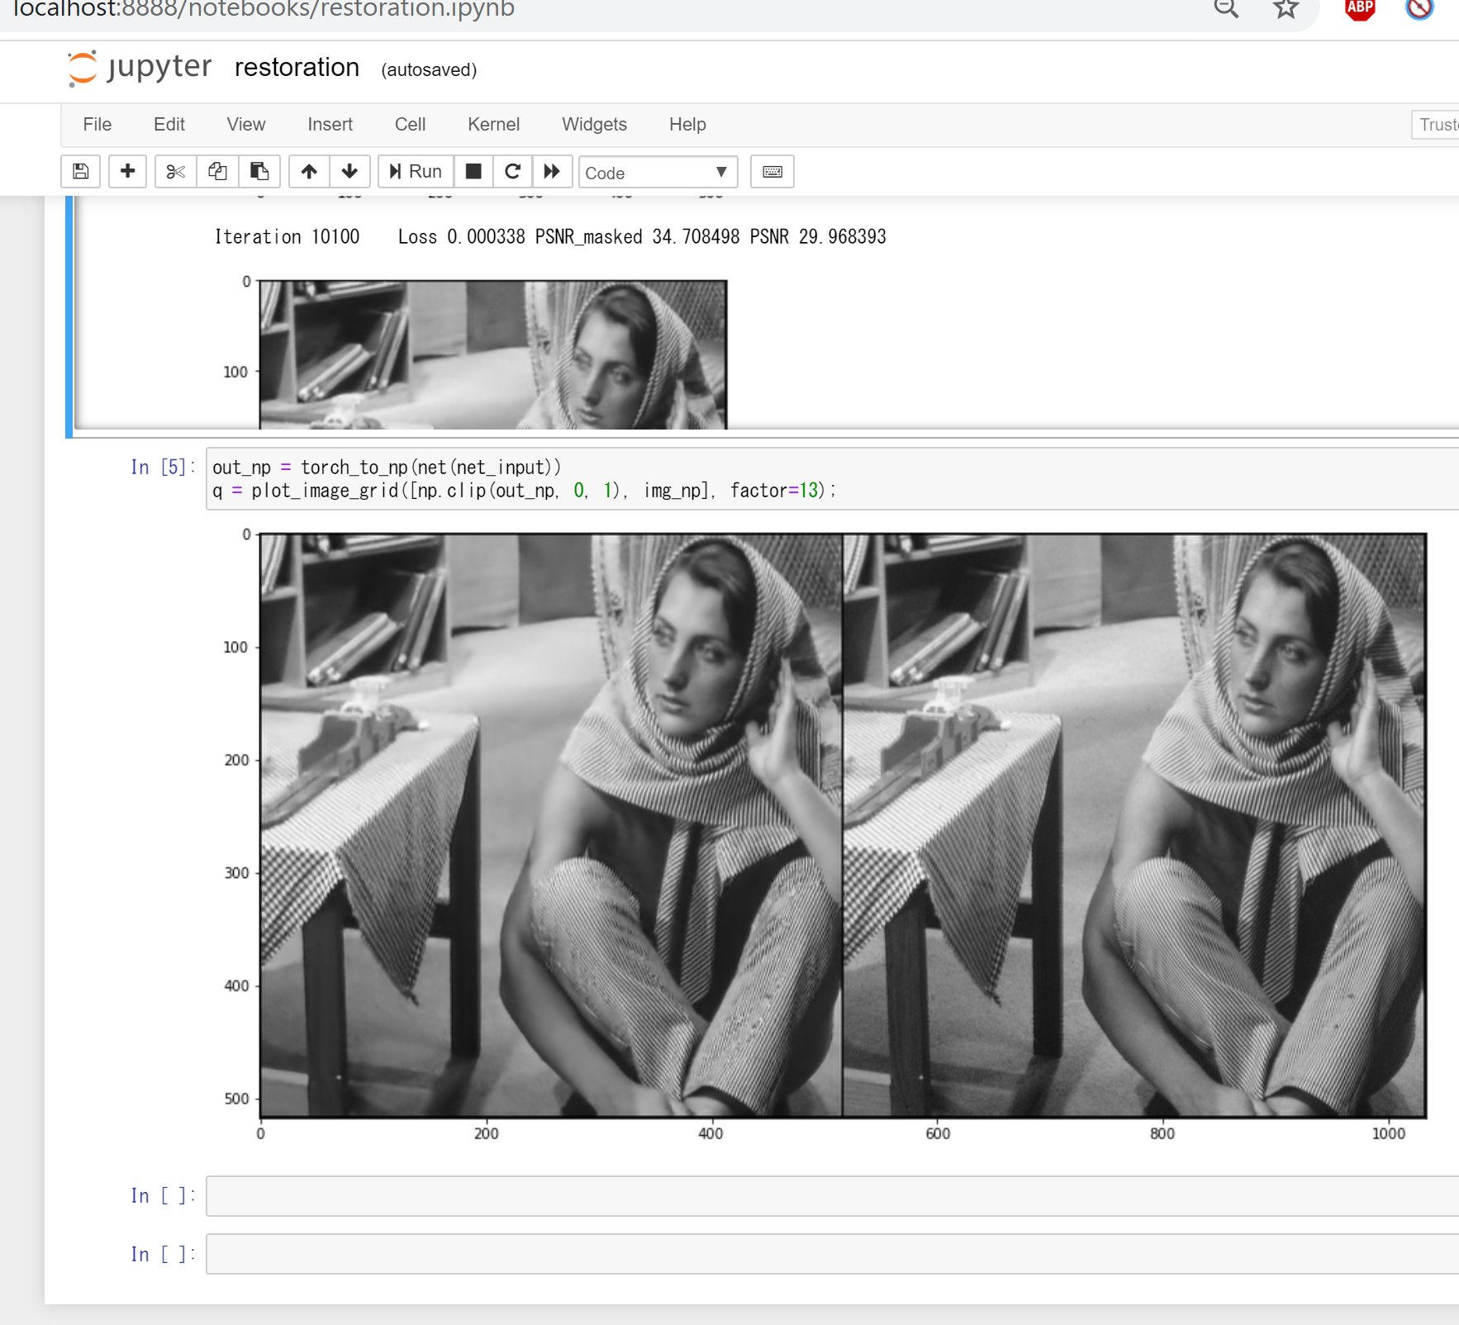
Task: Insert a cell below with plus icon
Action: [127, 172]
